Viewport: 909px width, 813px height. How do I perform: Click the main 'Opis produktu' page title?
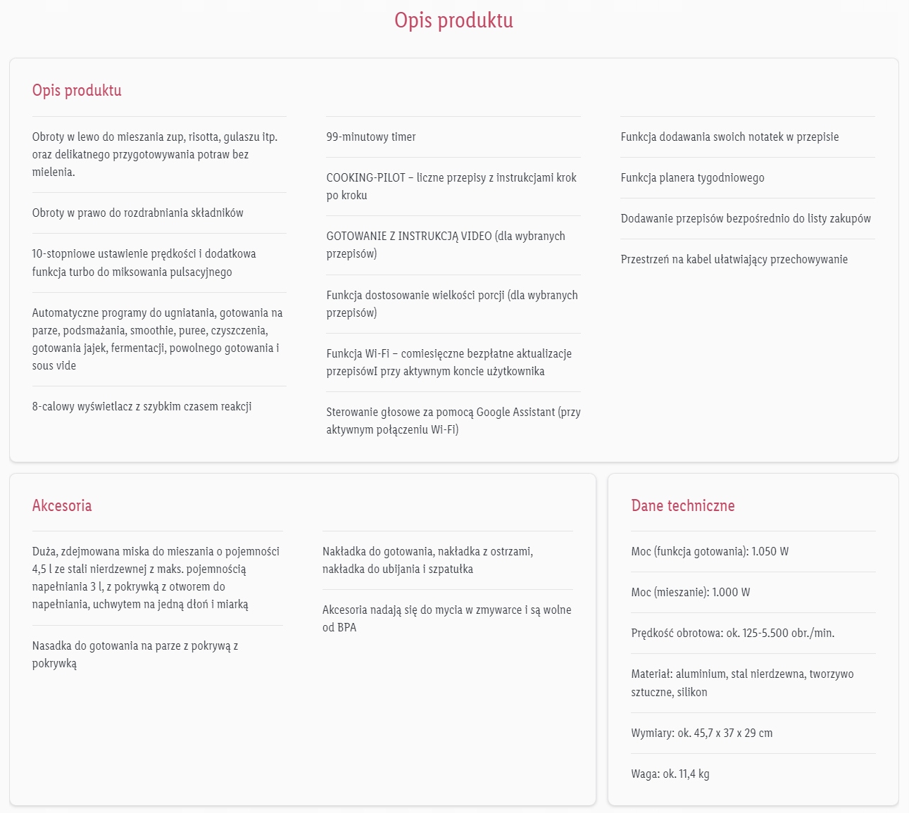point(453,20)
